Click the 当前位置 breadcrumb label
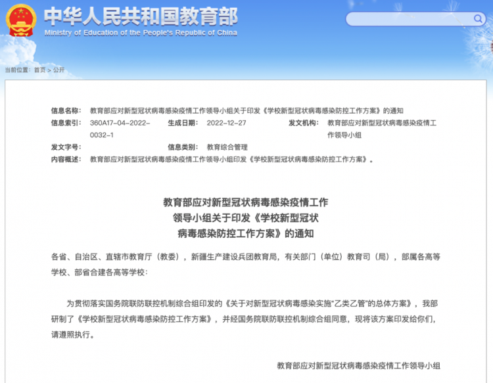 [x=17, y=70]
